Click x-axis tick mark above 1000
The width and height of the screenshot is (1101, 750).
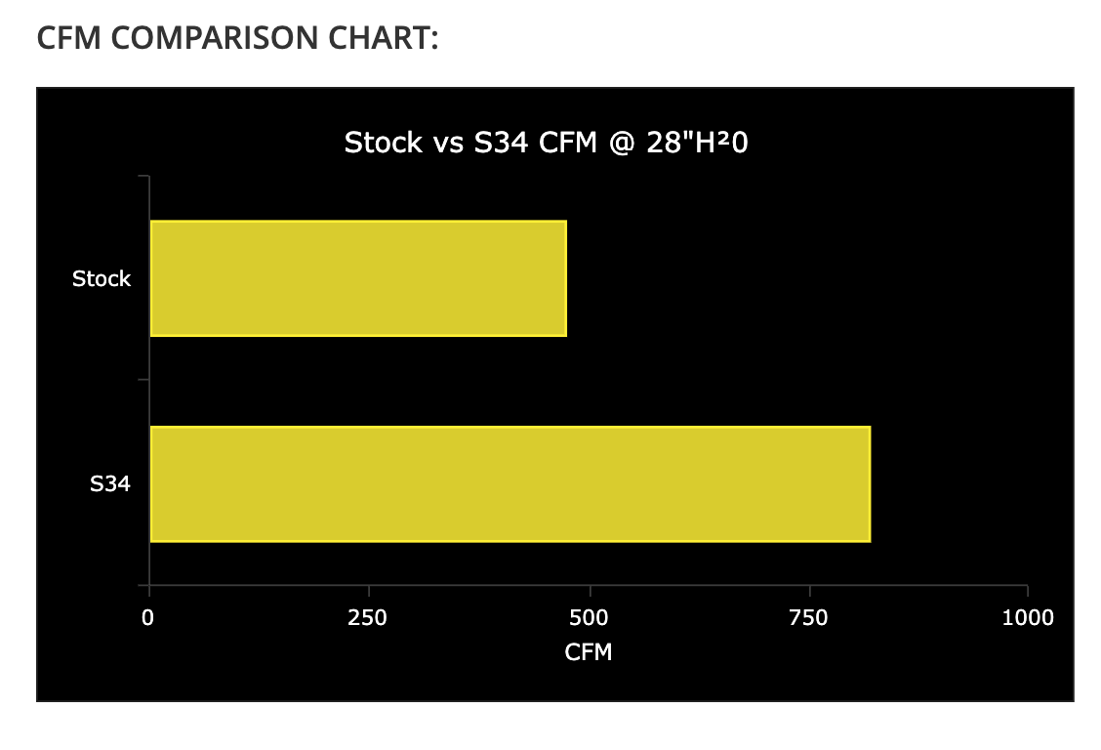pos(1028,590)
